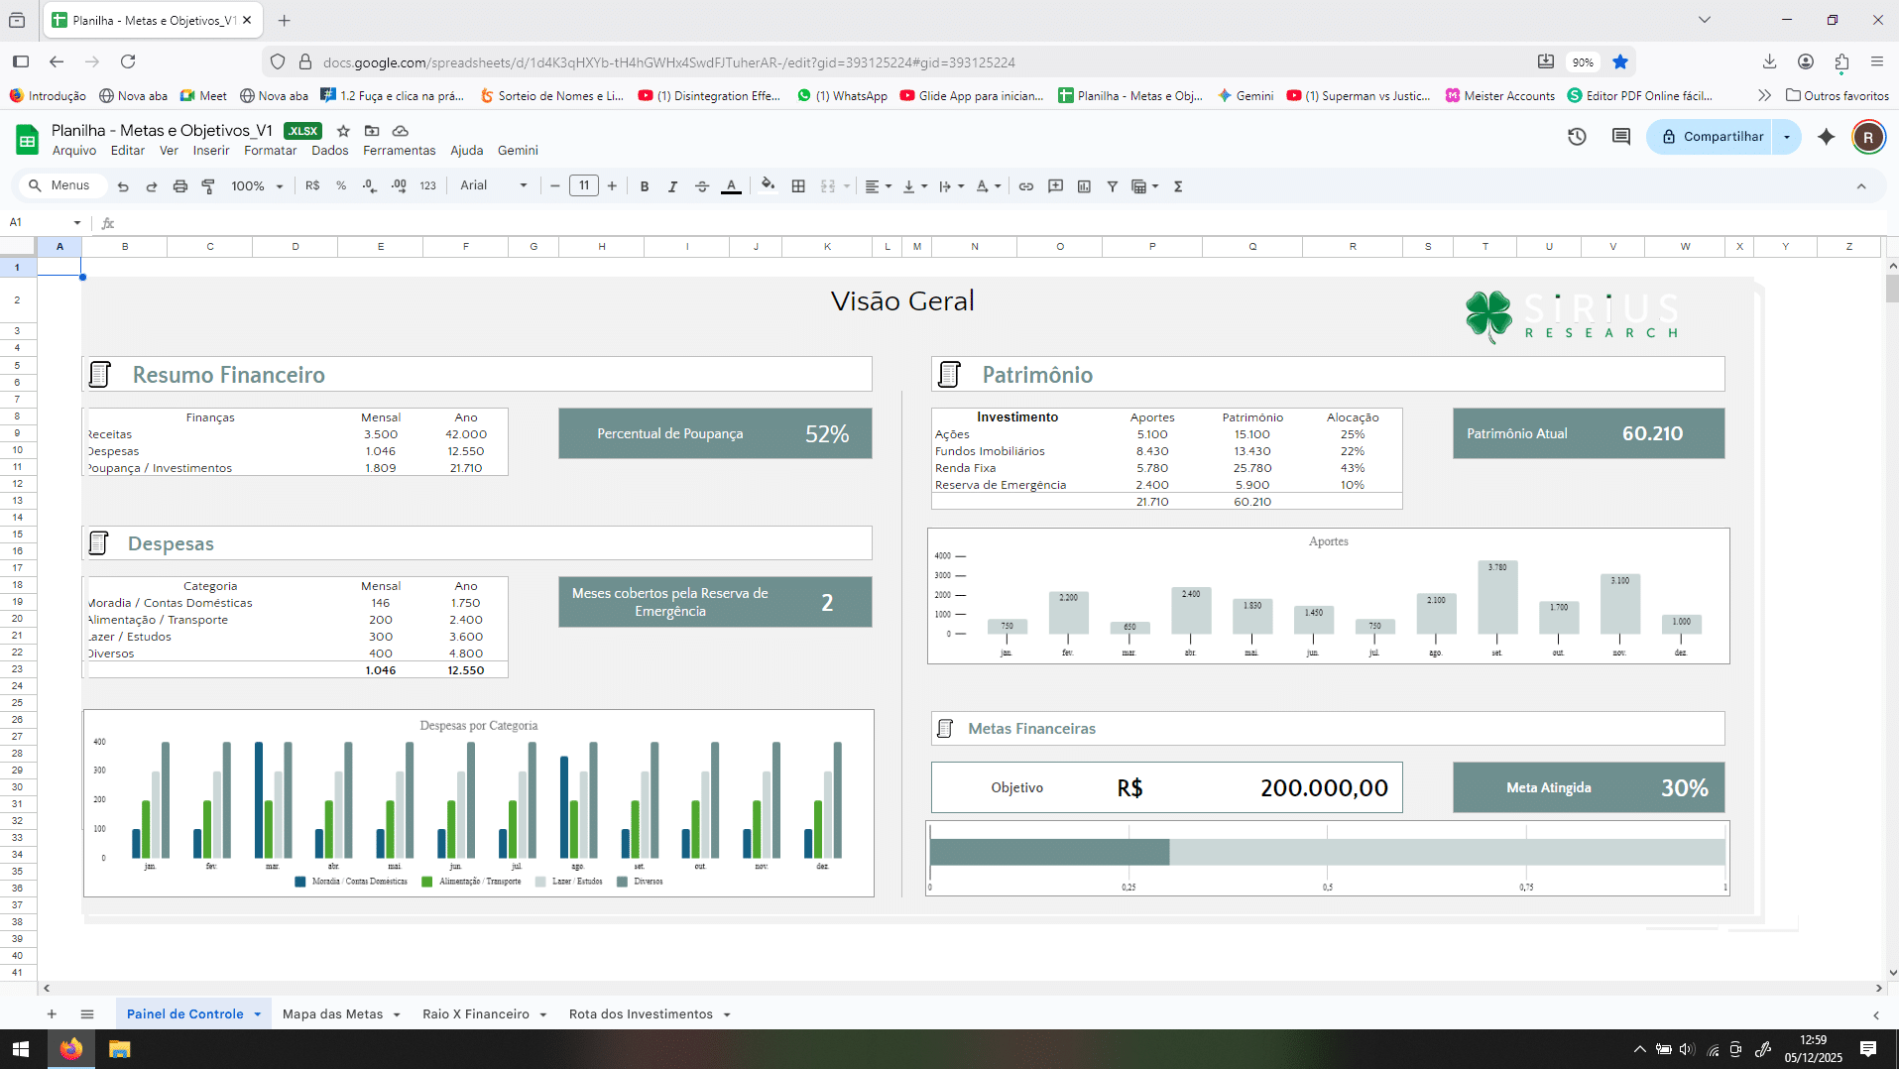
Task: Expand the Arial font dropdown
Action: 494,186
